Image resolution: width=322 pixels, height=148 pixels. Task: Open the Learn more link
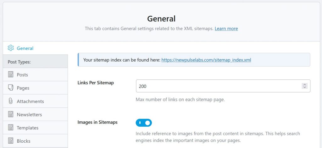click(226, 29)
